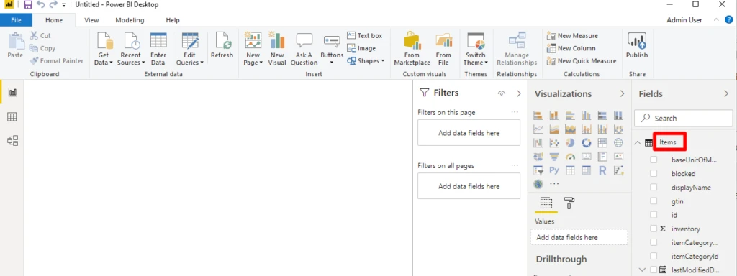Choose the Funnel visual

tap(554, 157)
